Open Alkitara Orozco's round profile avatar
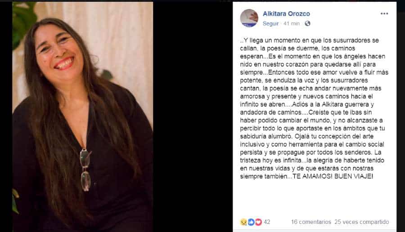 pos(249,18)
